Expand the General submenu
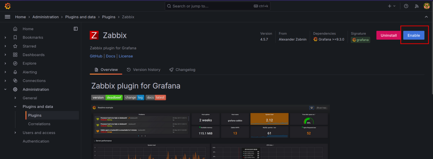Screen dimensions: 433x159 15,98
